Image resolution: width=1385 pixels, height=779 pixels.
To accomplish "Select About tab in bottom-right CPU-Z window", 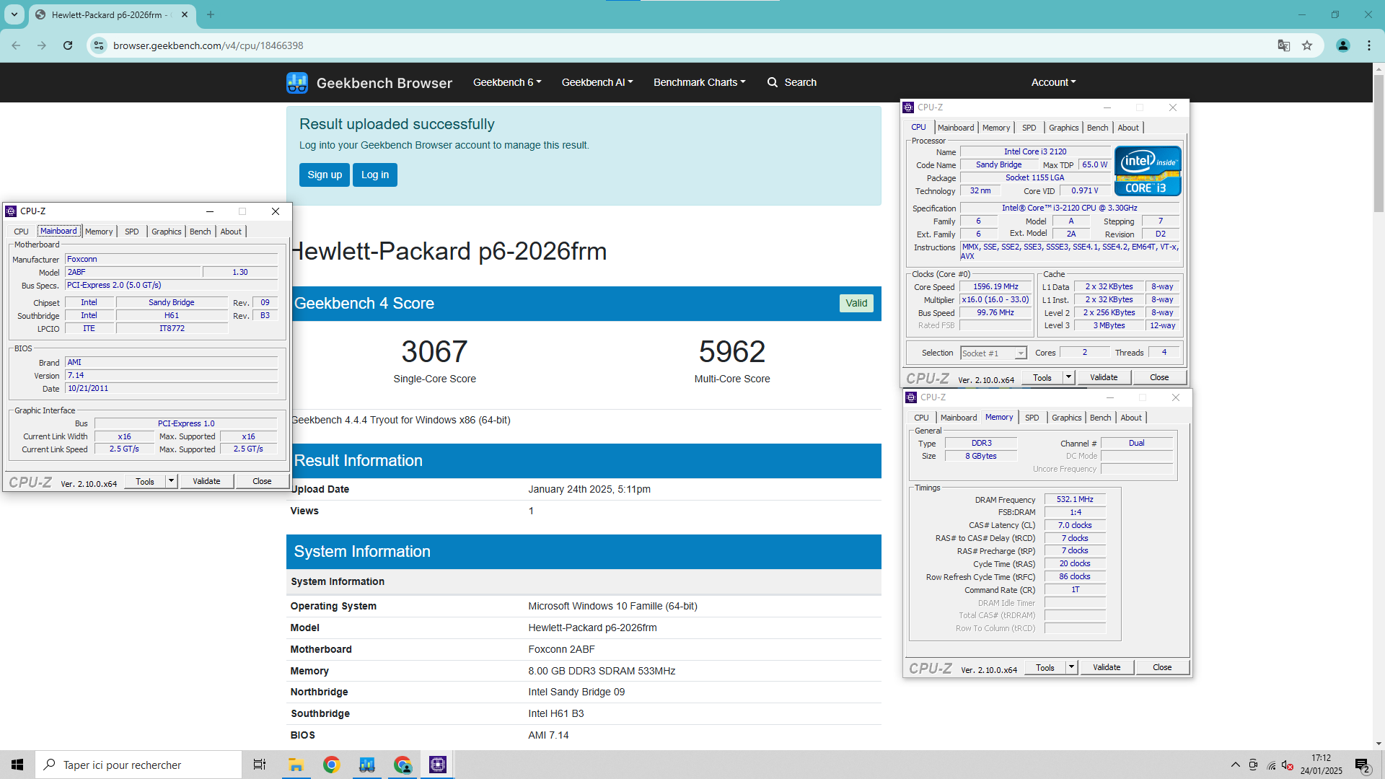I will pos(1131,418).
